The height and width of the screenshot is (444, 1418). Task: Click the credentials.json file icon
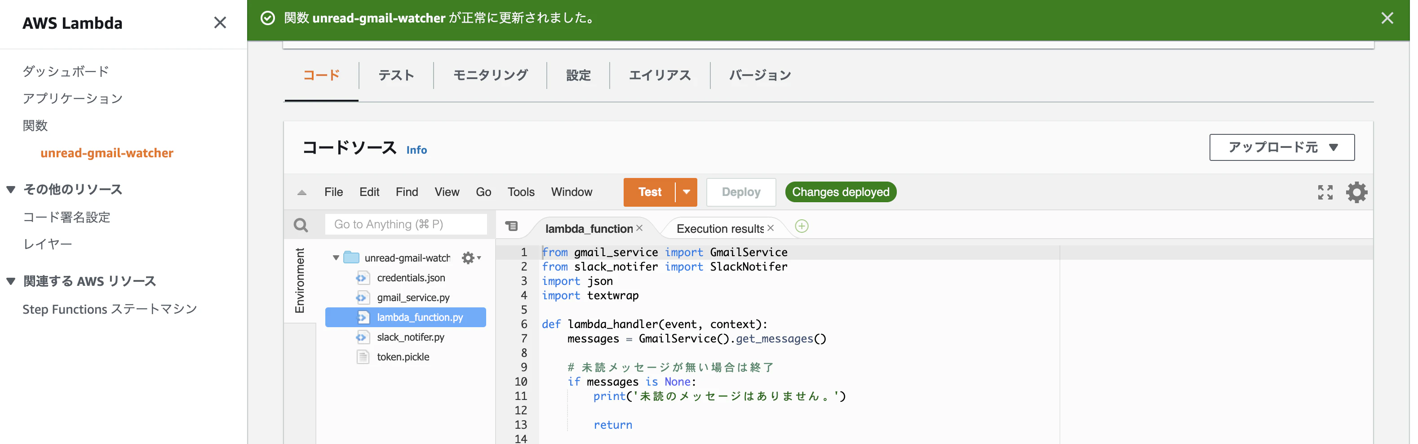[x=362, y=278]
